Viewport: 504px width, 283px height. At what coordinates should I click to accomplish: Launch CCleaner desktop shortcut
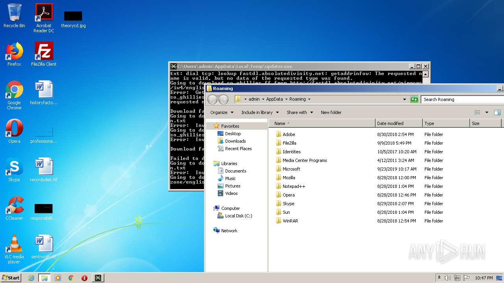(14, 208)
